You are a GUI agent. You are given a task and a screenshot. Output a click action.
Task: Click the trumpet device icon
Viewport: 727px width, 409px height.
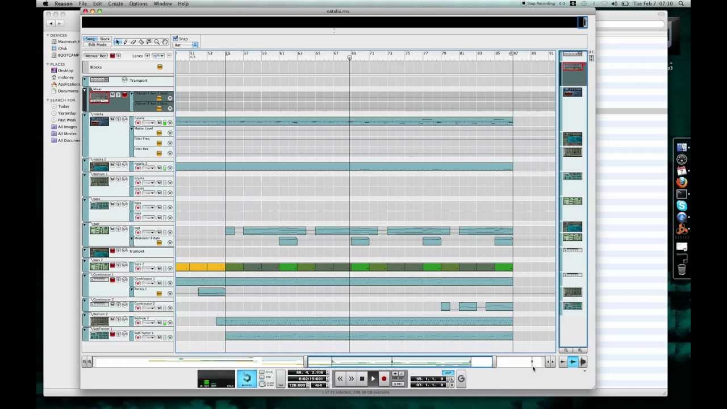[x=99, y=252]
